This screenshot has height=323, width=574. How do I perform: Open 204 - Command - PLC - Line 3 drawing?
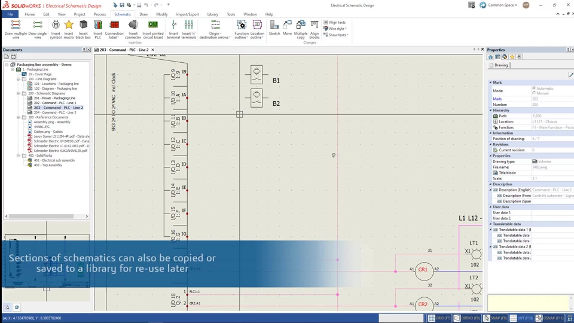pos(55,112)
